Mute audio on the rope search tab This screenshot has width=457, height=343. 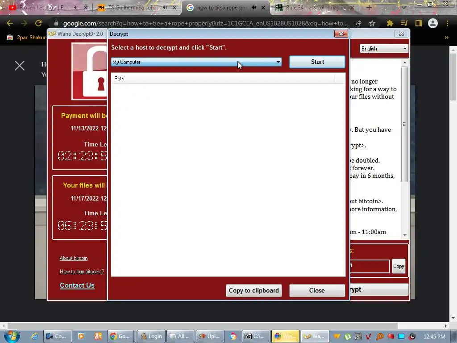click(x=254, y=8)
